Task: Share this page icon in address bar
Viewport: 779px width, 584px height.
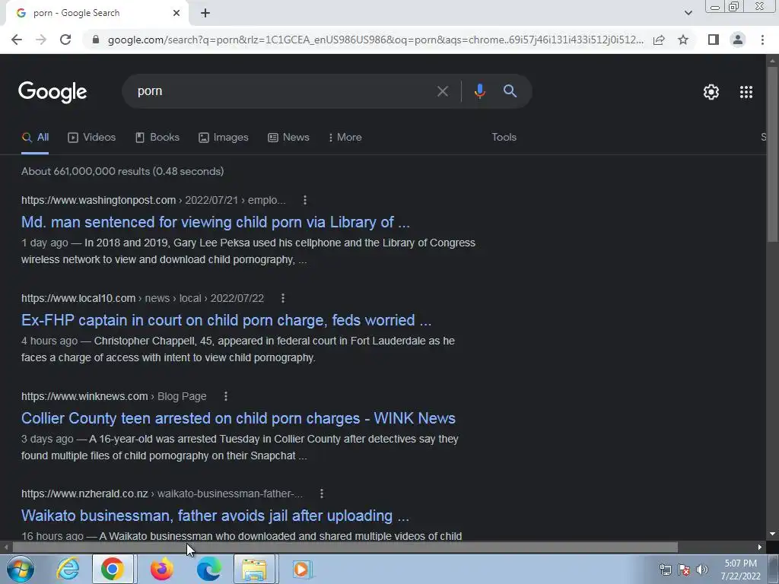Action: click(x=659, y=40)
